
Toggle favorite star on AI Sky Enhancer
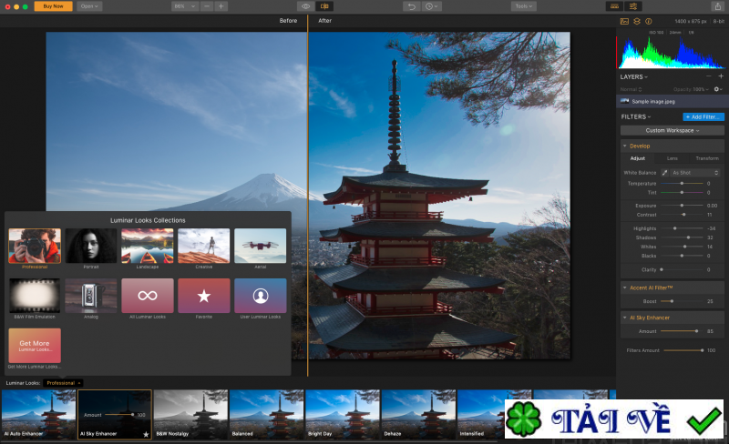click(x=146, y=435)
